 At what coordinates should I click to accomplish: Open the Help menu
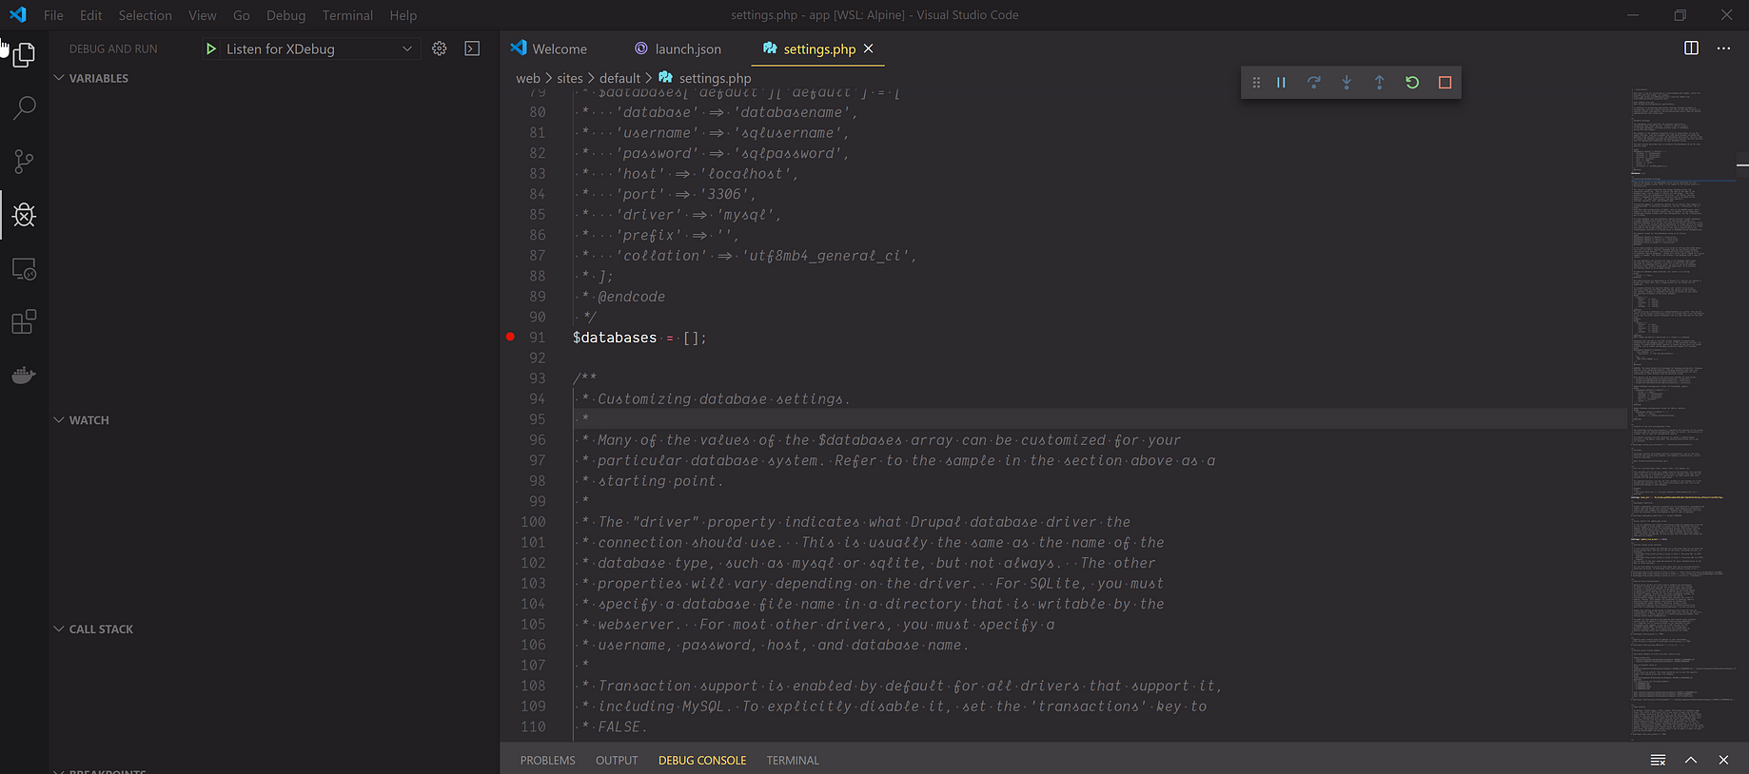[403, 15]
